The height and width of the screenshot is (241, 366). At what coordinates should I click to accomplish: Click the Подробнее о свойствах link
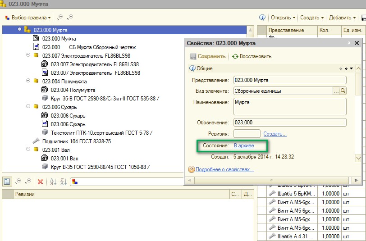pos(224,170)
